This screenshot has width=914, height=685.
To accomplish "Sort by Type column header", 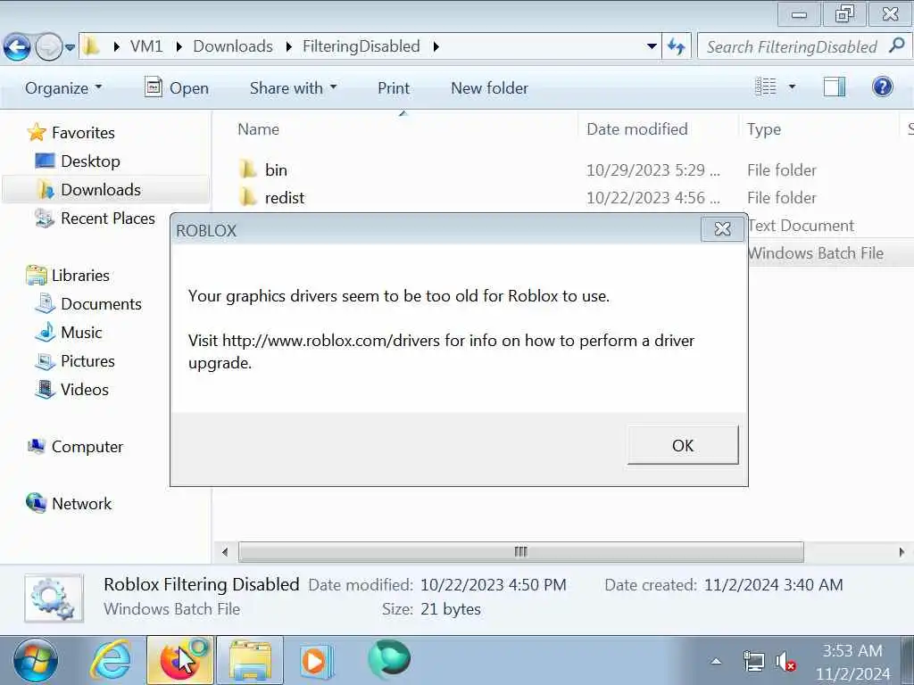I will pyautogui.click(x=764, y=128).
